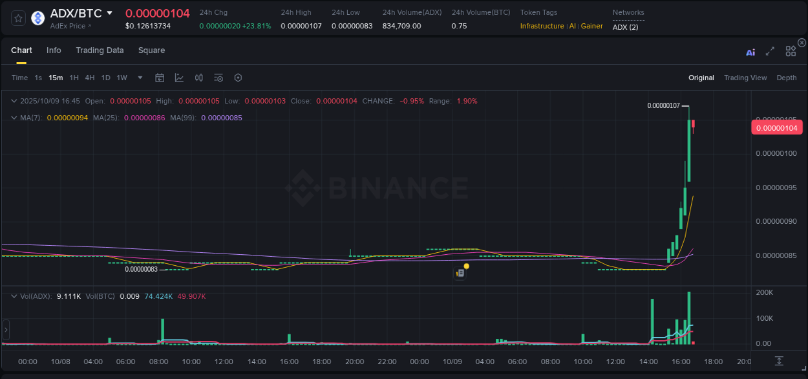Open the Networks ADX dropdown
This screenshot has height=379, width=808.
pyautogui.click(x=625, y=27)
